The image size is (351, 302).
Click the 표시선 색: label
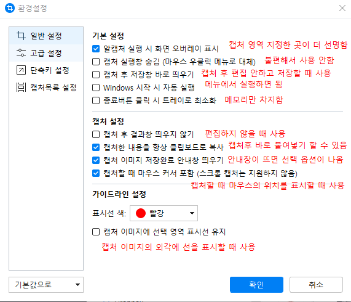(x=109, y=213)
